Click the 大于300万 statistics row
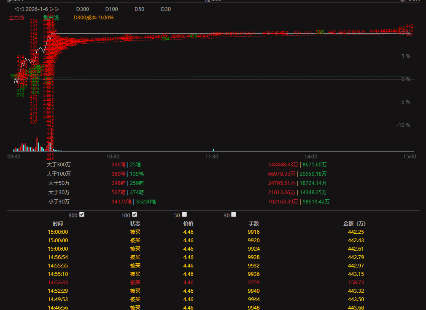Screen dimensions: 426x310 (59, 165)
